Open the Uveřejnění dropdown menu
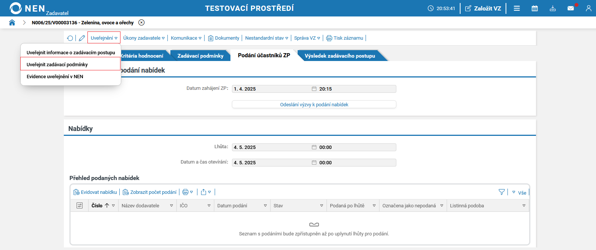Viewport: 596px width, 250px height. [x=104, y=38]
